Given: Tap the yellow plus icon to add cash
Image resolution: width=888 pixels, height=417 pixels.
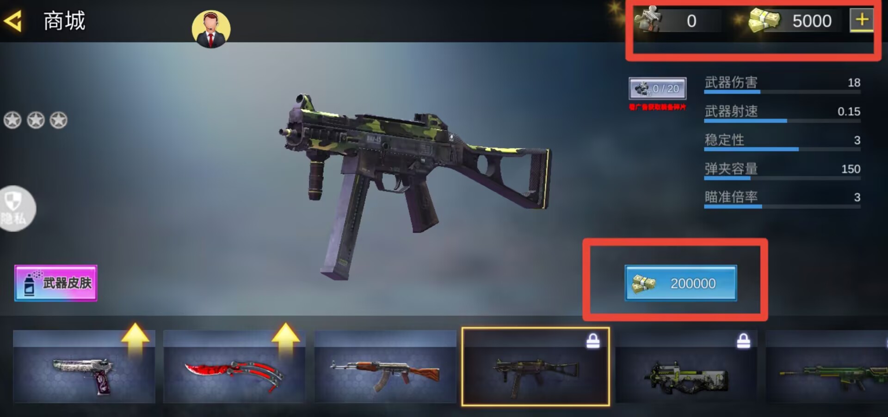Looking at the screenshot, I should click(862, 20).
